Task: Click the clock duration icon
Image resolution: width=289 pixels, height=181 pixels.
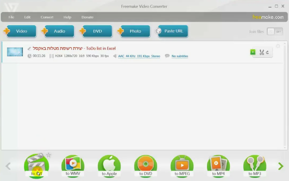Action: click(29, 56)
